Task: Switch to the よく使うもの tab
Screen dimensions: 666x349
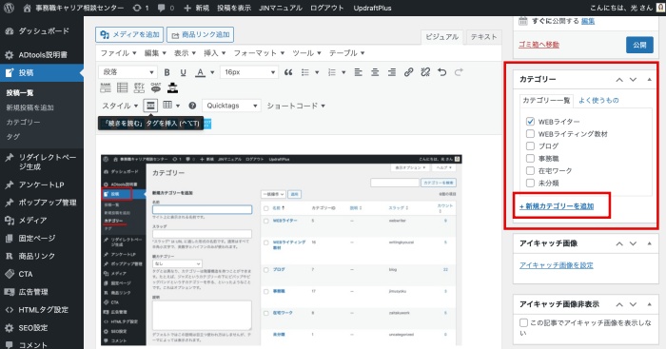Action: click(598, 100)
